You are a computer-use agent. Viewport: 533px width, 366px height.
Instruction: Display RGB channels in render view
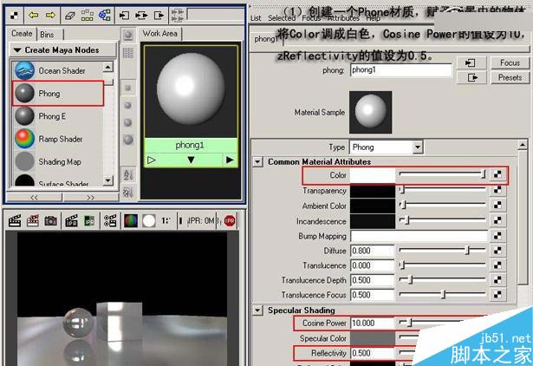point(131,221)
